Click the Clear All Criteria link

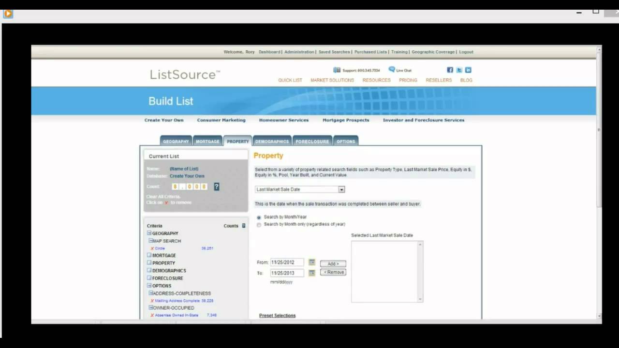tap(163, 197)
